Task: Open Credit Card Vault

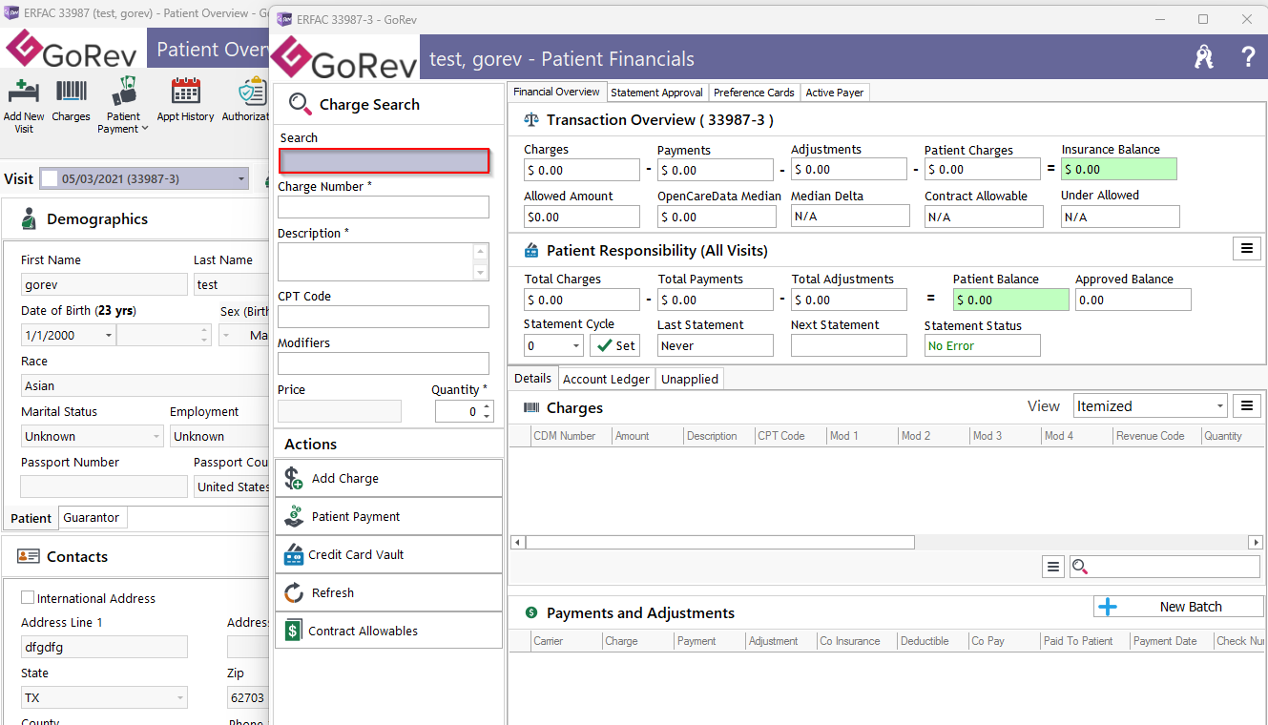Action: [x=388, y=554]
